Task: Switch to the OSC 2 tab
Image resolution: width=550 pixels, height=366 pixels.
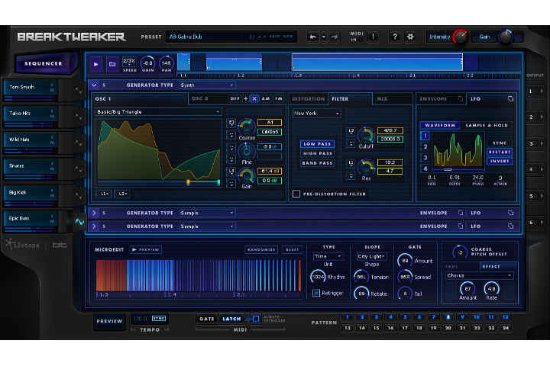Action: coord(200,98)
